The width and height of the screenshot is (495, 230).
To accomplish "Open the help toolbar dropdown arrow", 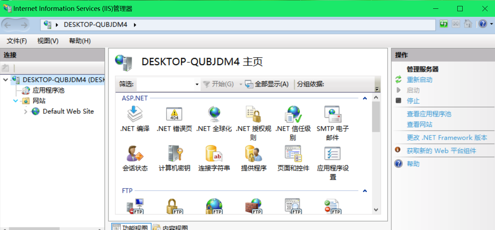I will [491, 24].
